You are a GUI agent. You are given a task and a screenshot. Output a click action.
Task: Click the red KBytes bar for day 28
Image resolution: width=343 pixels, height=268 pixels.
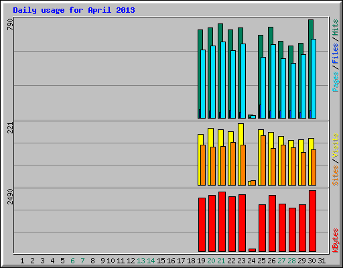tap(292, 230)
